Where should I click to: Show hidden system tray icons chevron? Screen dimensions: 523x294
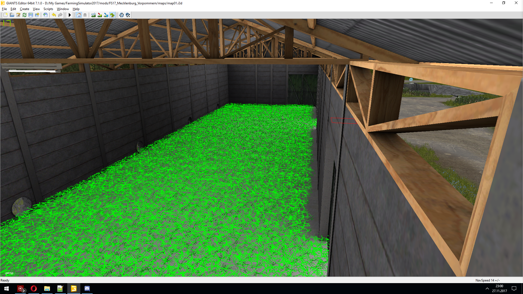487,289
